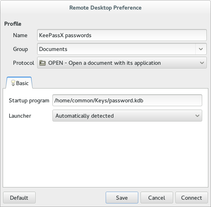
Task: Click the Startup program label
Action: (29, 100)
